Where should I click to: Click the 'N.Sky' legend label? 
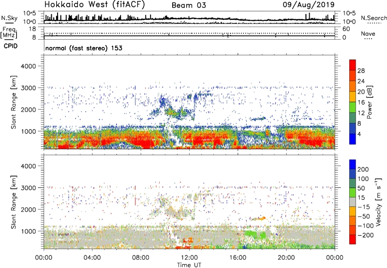click(x=9, y=18)
